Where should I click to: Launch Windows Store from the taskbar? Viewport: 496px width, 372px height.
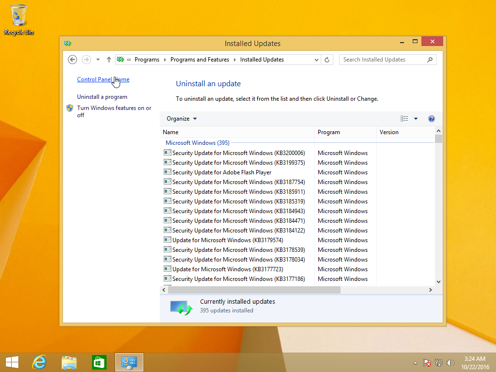coord(99,362)
